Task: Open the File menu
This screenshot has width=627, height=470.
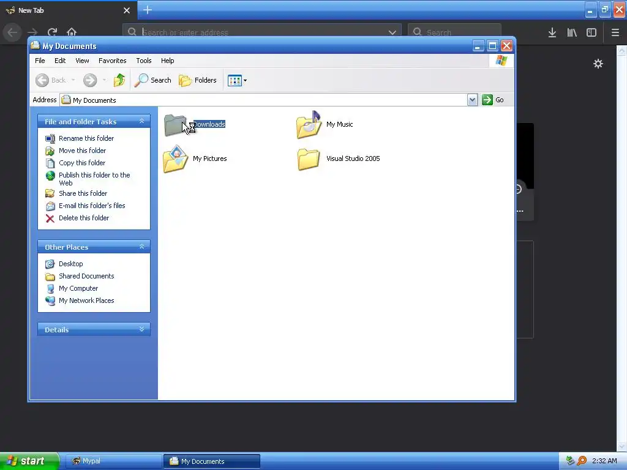Action: point(40,61)
